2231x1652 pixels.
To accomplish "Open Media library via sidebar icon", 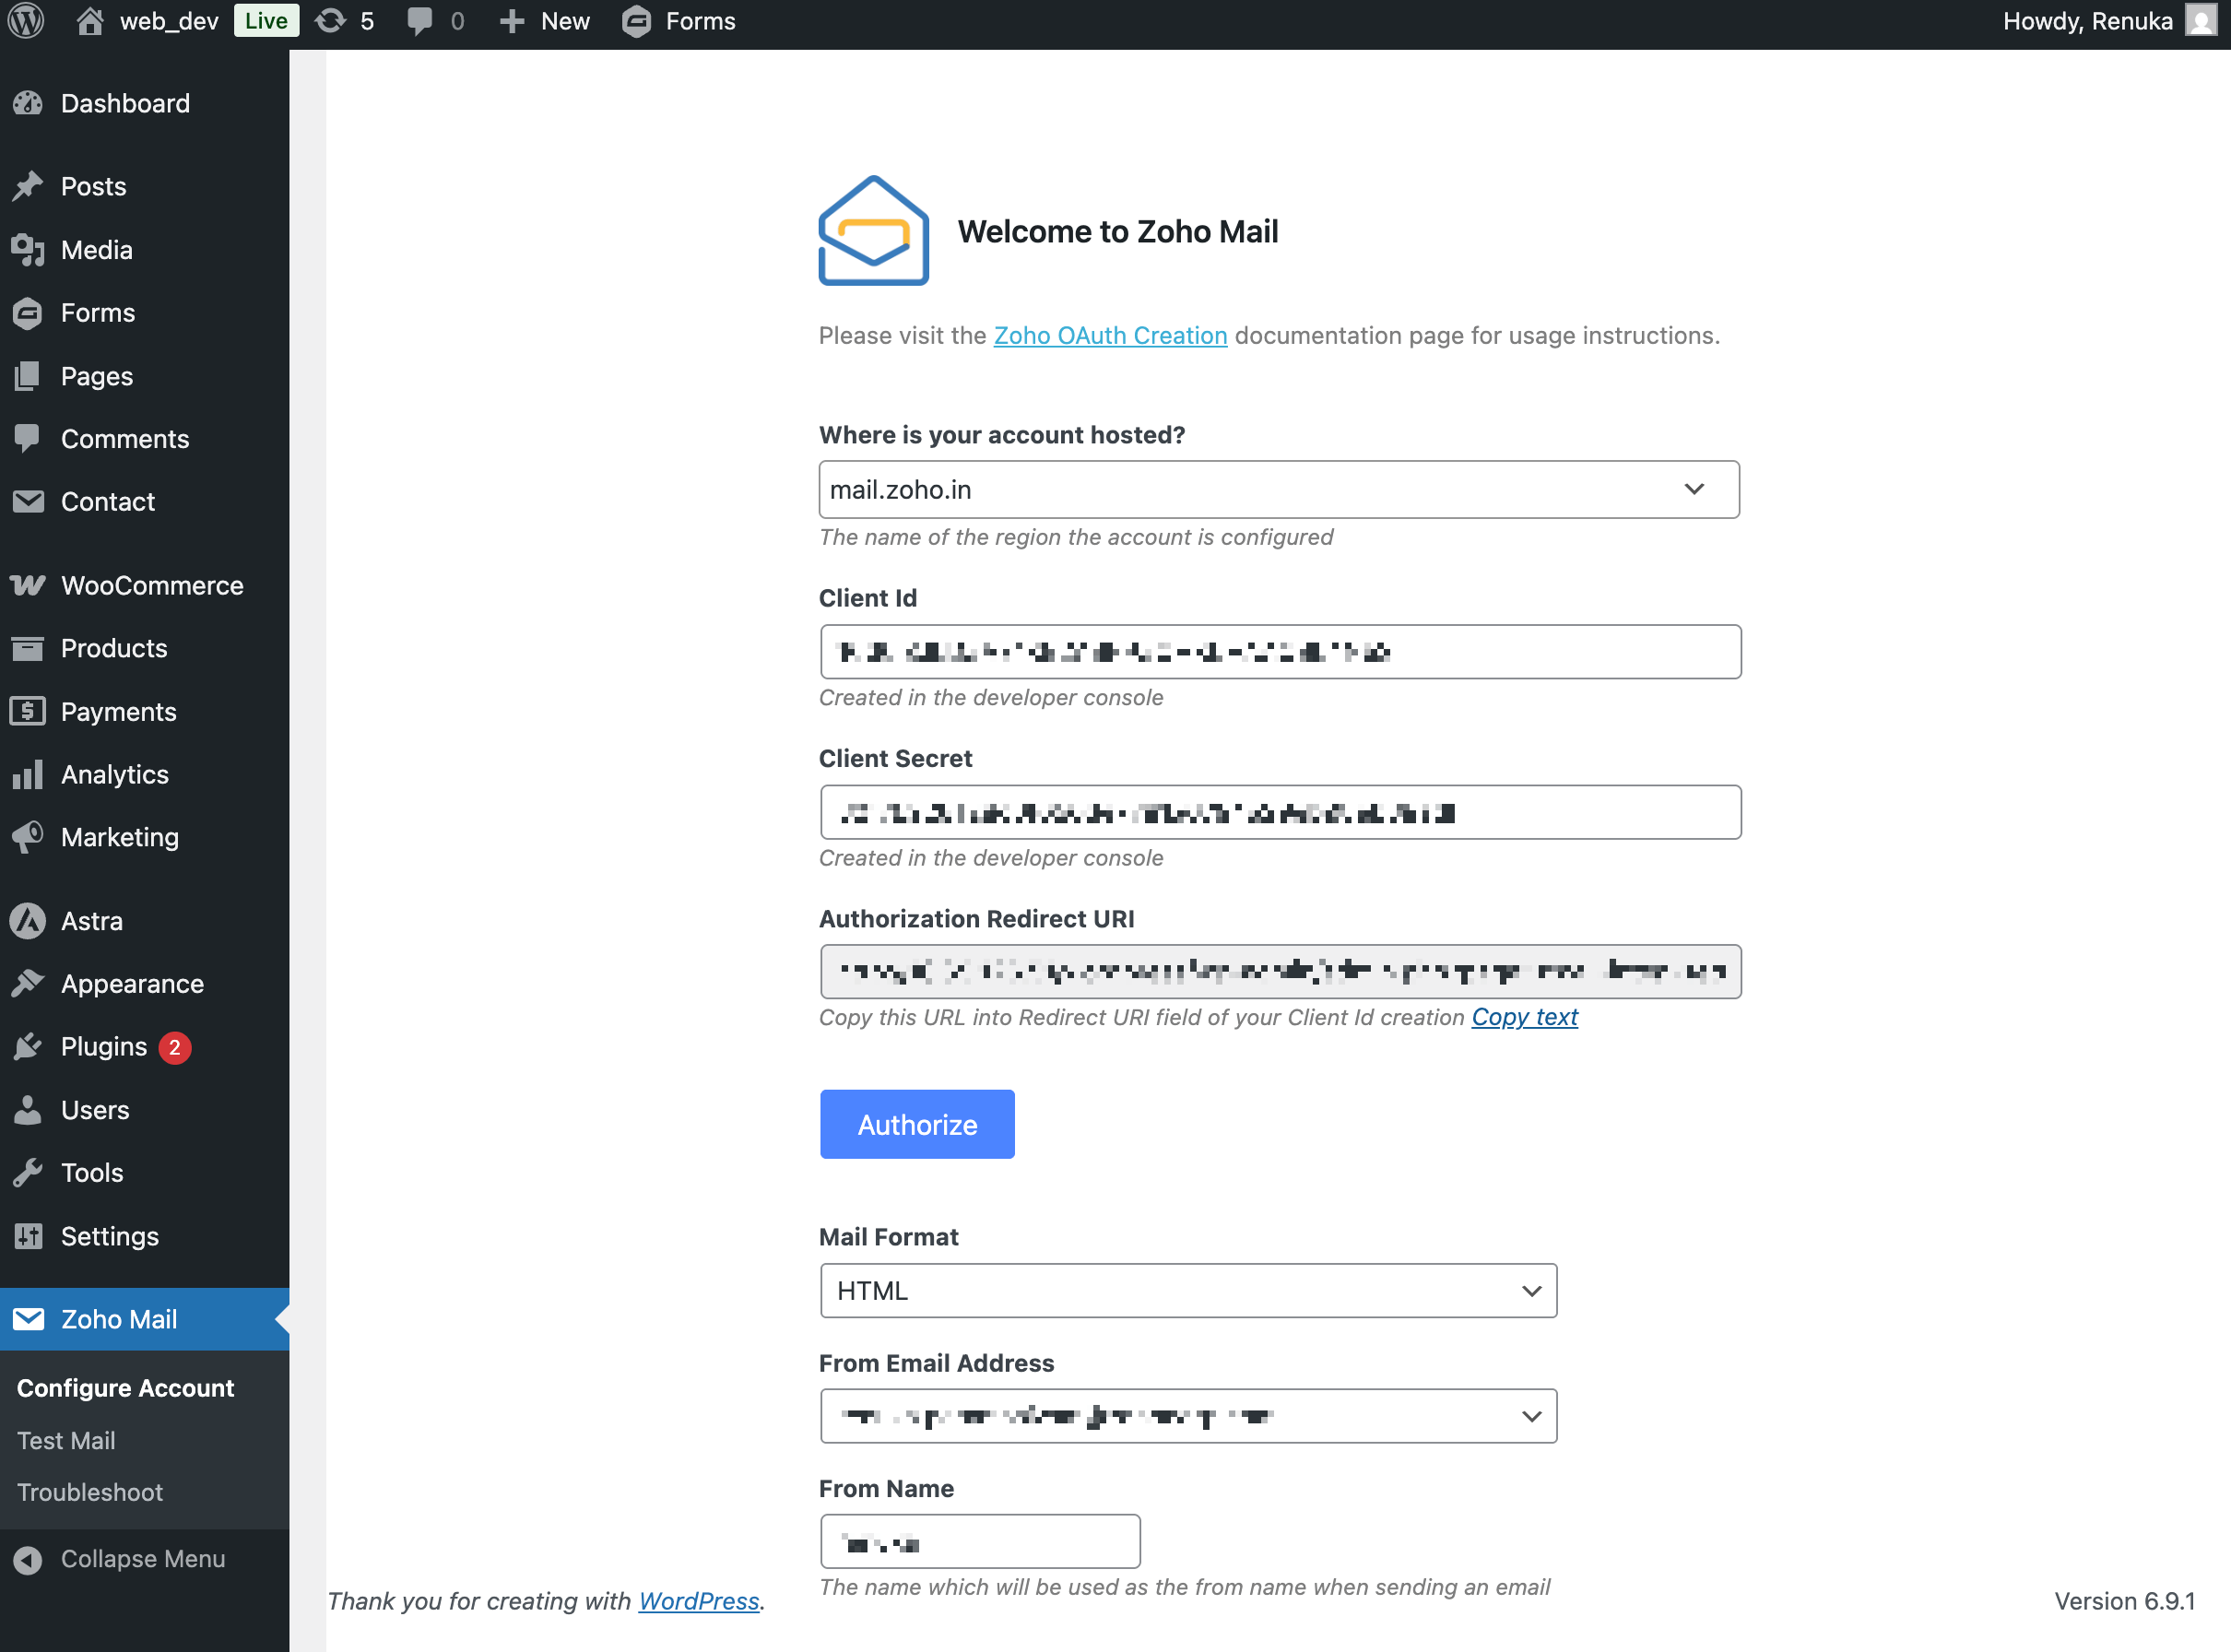I will pos(27,250).
